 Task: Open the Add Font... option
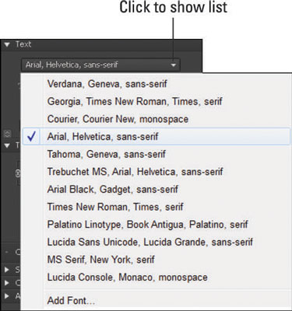[71, 301]
